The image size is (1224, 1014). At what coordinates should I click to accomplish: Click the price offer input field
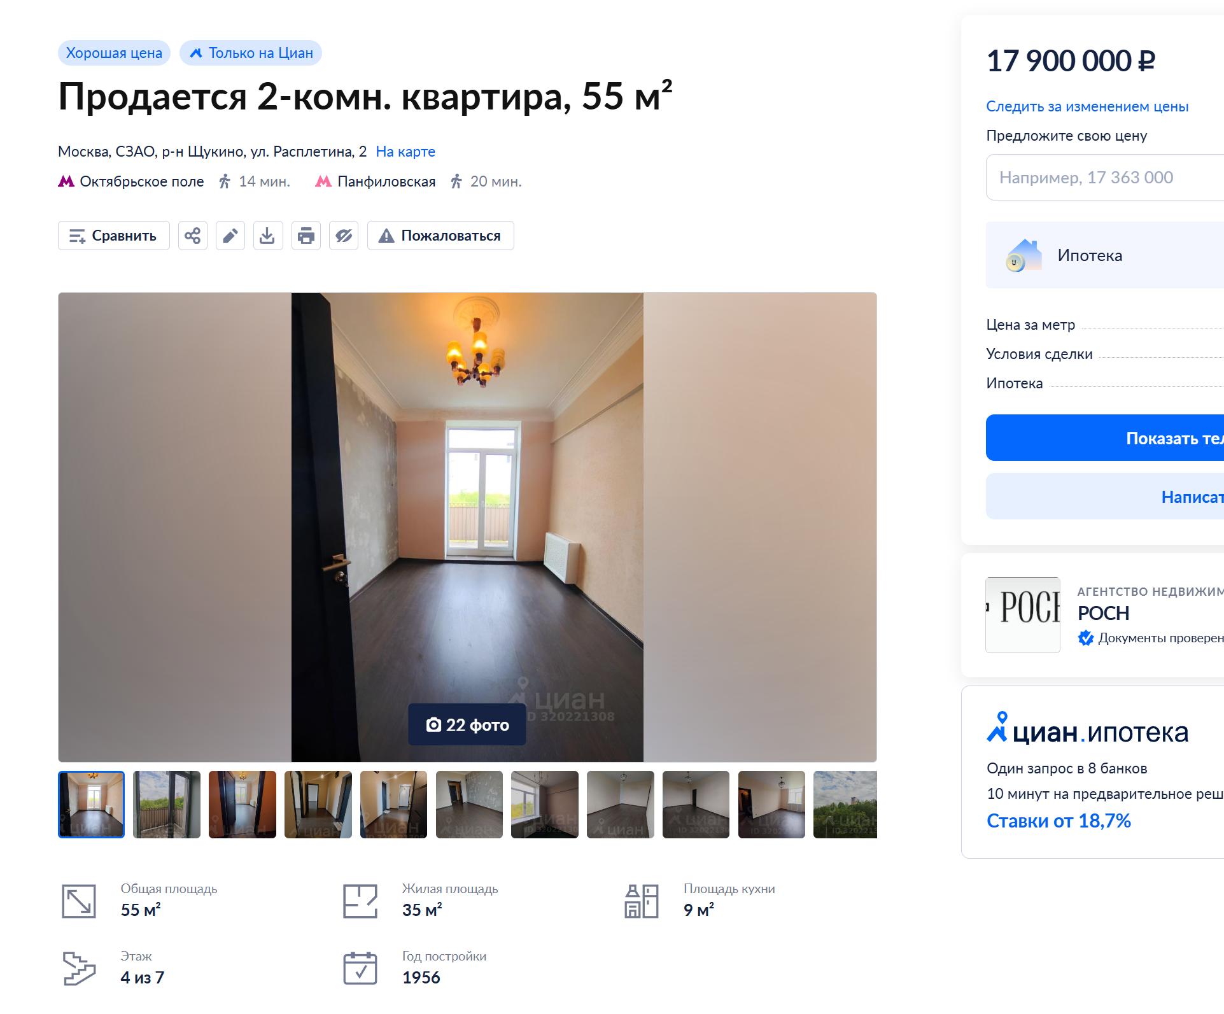click(1105, 178)
